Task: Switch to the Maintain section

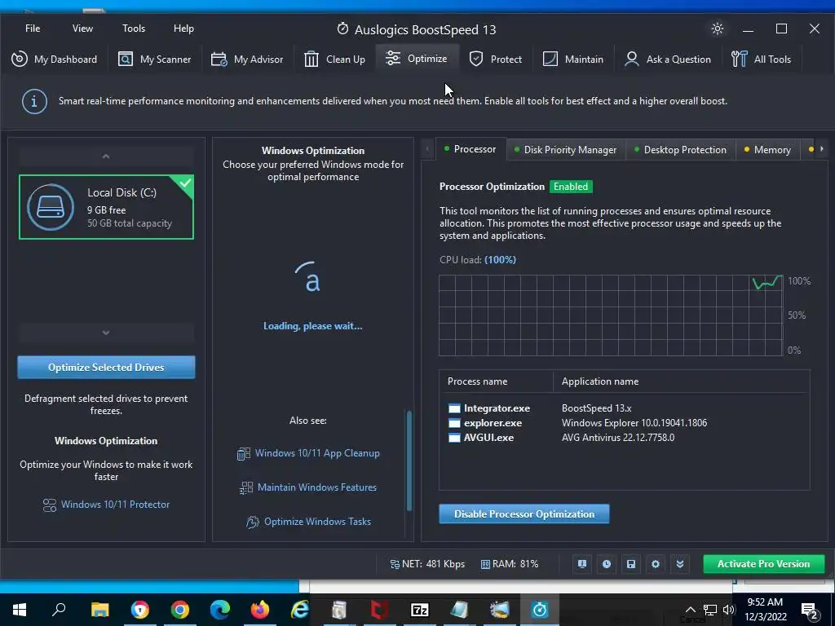Action: pyautogui.click(x=573, y=59)
